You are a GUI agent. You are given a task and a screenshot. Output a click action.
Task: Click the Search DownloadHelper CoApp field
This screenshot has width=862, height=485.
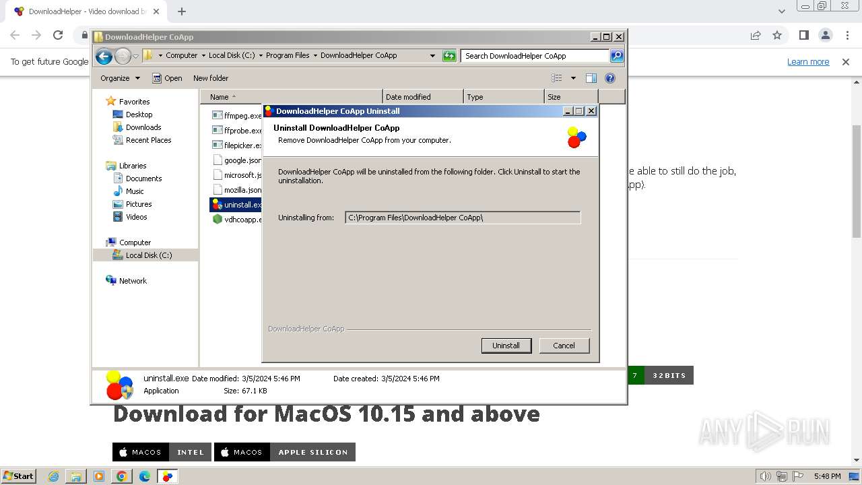[535, 56]
